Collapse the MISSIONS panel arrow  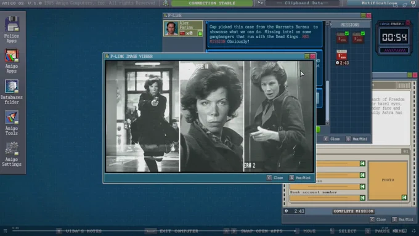click(x=332, y=25)
